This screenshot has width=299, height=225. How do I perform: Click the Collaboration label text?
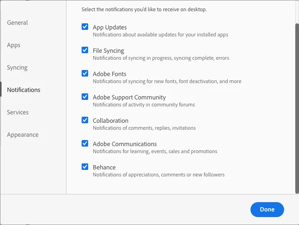tap(111, 120)
